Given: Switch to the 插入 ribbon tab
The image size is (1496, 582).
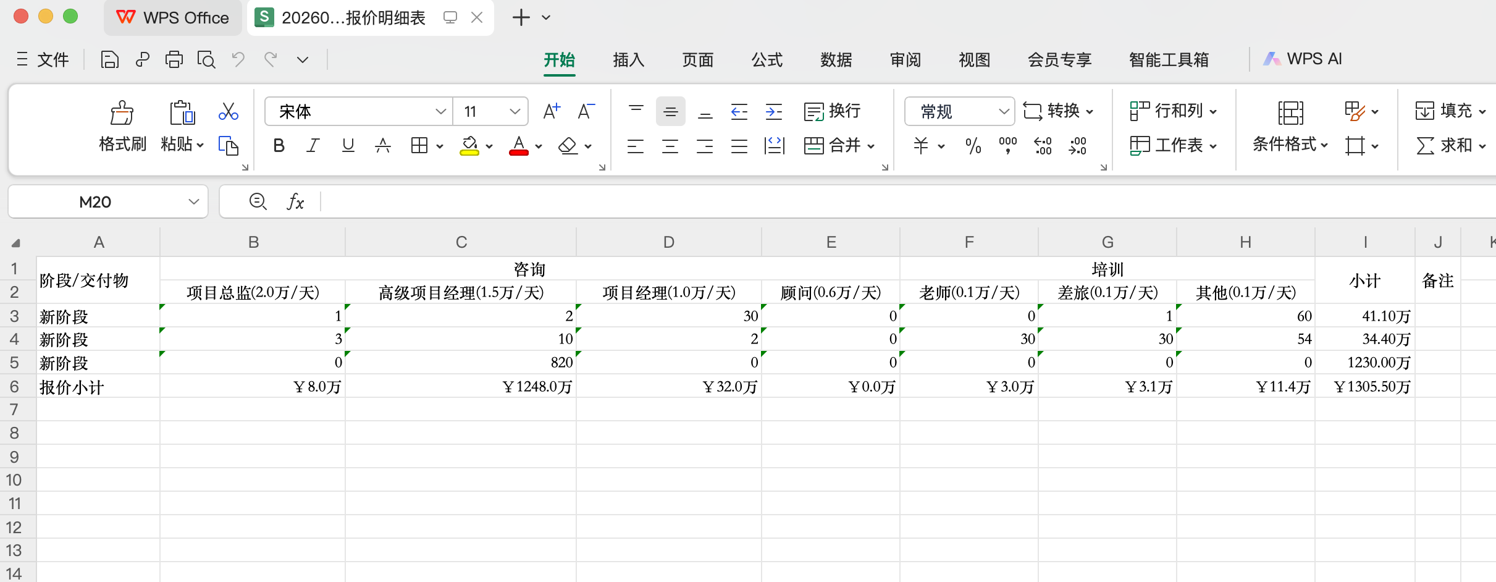Looking at the screenshot, I should click(628, 60).
